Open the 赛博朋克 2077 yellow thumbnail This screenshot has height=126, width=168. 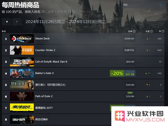[22, 108]
